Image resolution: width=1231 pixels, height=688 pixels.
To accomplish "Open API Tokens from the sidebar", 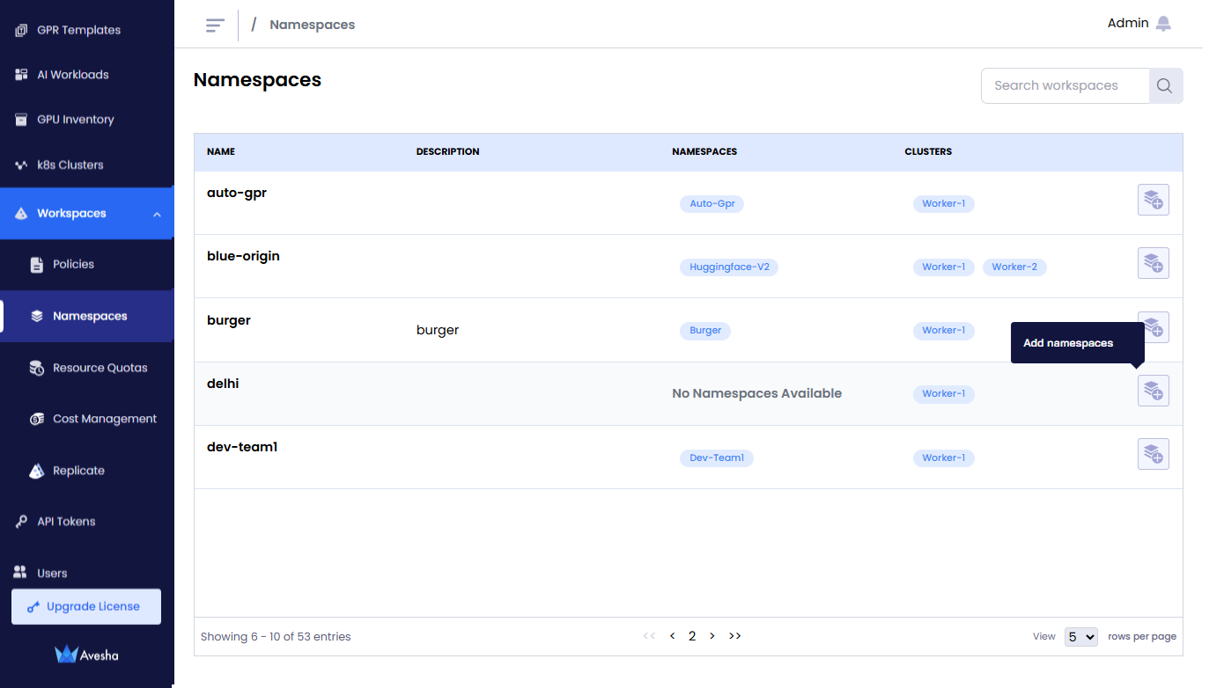I will tap(66, 522).
